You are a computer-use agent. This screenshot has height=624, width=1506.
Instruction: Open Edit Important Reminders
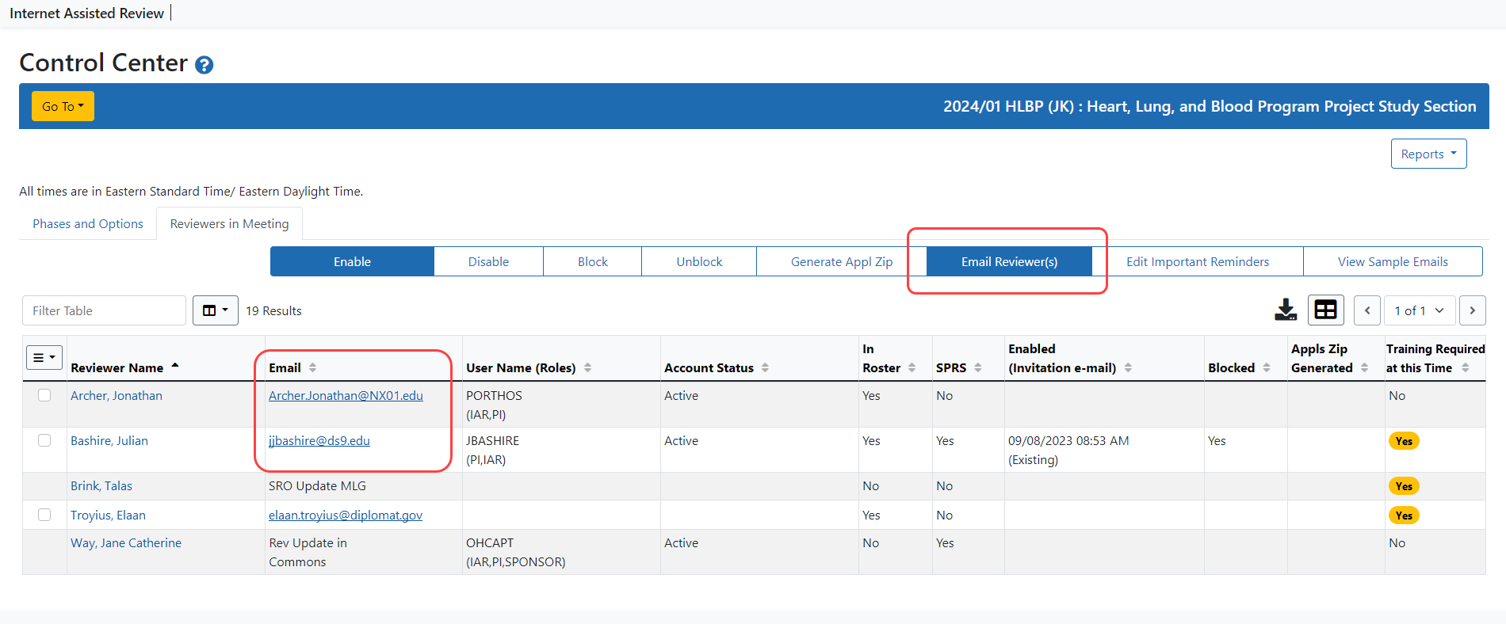(1198, 261)
